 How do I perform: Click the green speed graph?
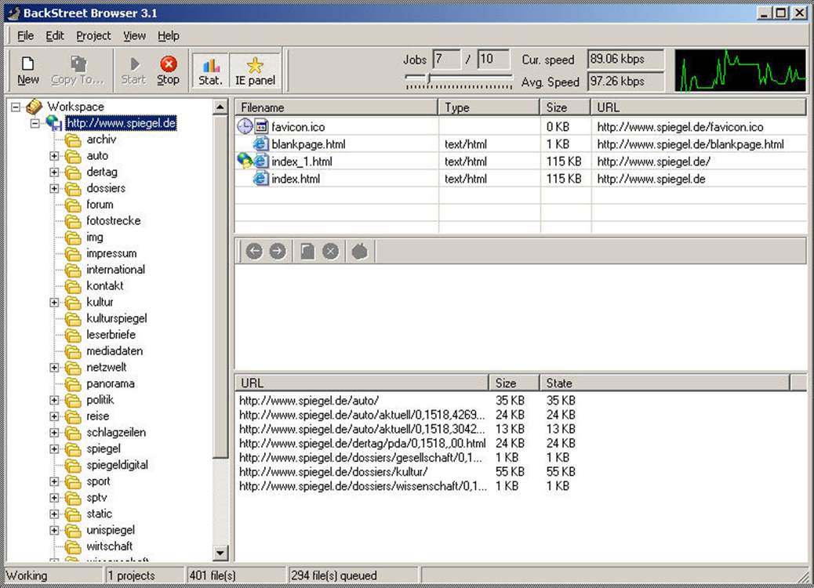point(740,71)
